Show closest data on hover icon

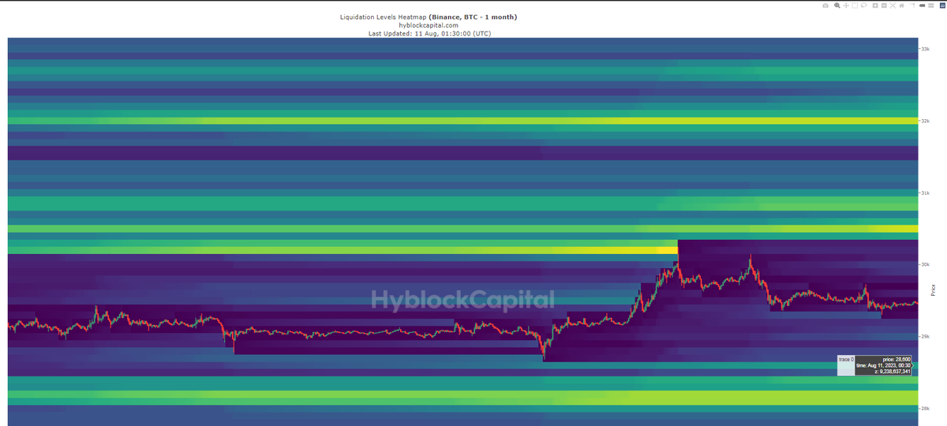pyautogui.click(x=922, y=6)
